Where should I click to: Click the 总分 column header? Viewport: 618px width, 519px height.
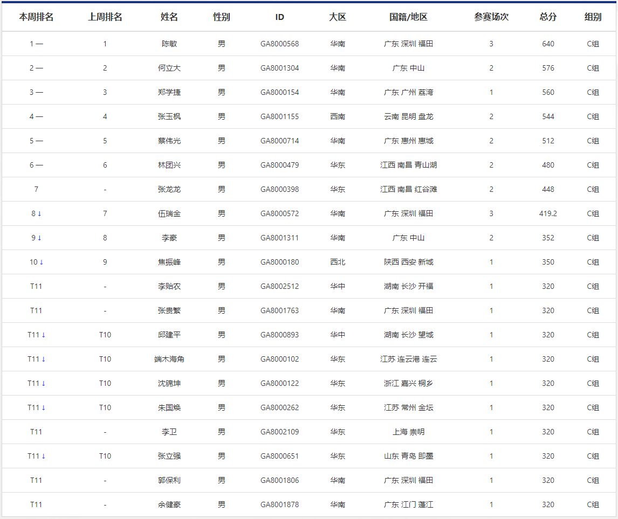coord(548,17)
